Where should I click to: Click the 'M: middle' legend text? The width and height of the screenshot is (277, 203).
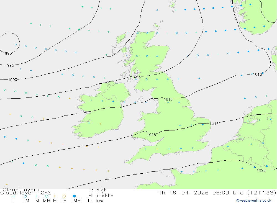point(101,196)
